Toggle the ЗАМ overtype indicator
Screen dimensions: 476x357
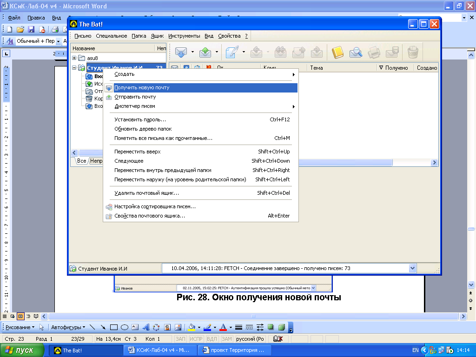point(227,339)
